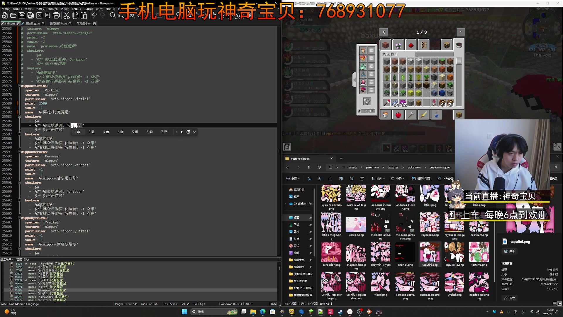Screen dimensions: 563x317
Task: Click the Copy icon in Notepad++ toolbar
Action: (x=75, y=16)
